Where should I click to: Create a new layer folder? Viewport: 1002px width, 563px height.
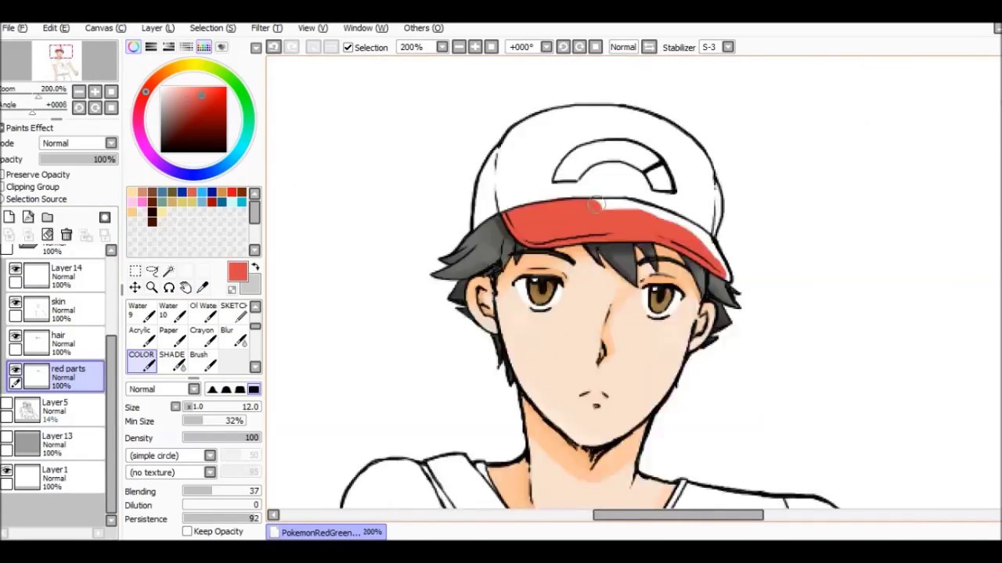click(48, 217)
